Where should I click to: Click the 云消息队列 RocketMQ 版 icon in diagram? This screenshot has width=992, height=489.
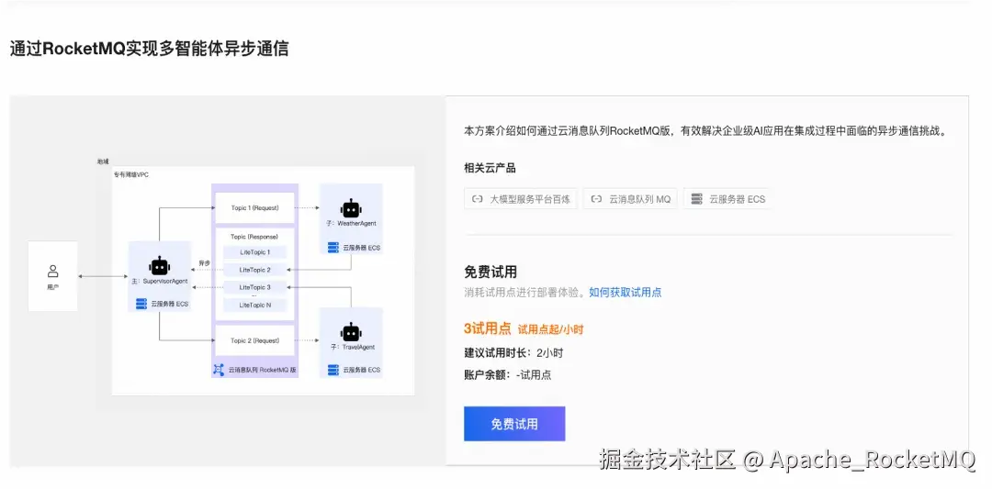219,370
